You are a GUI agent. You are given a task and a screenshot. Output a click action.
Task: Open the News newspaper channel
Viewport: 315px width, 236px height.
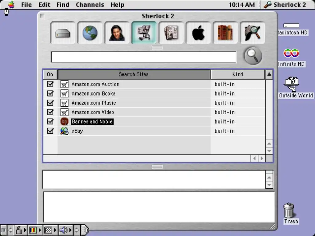[171, 33]
